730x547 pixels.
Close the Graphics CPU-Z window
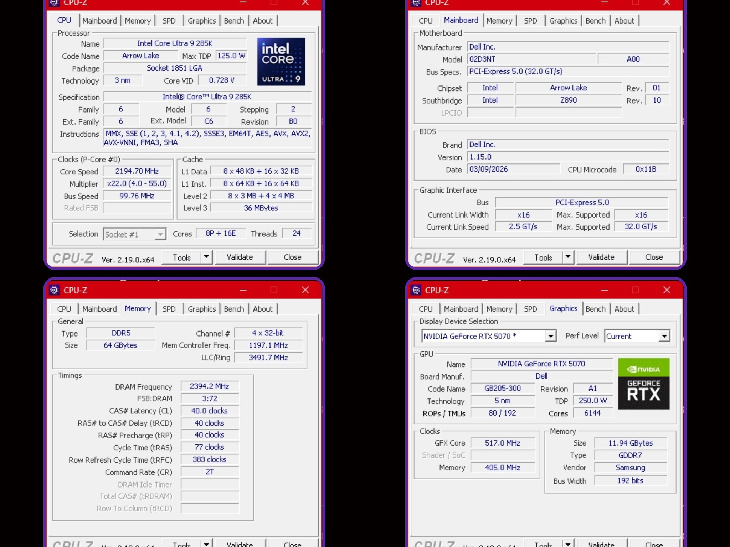(x=667, y=290)
